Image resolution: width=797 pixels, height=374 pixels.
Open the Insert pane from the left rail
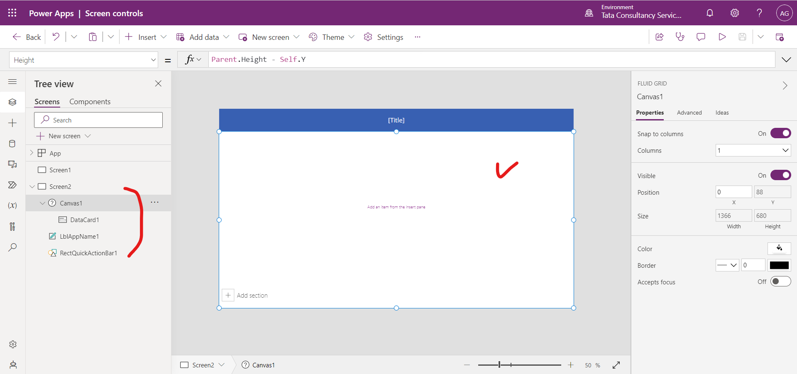(x=12, y=123)
